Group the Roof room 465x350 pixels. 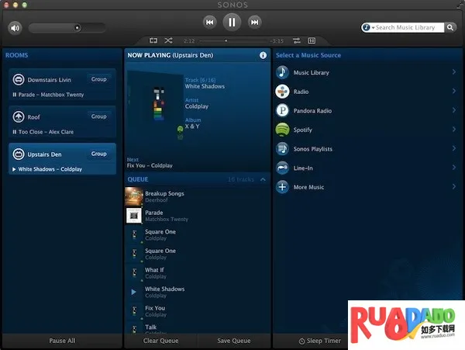coord(99,116)
